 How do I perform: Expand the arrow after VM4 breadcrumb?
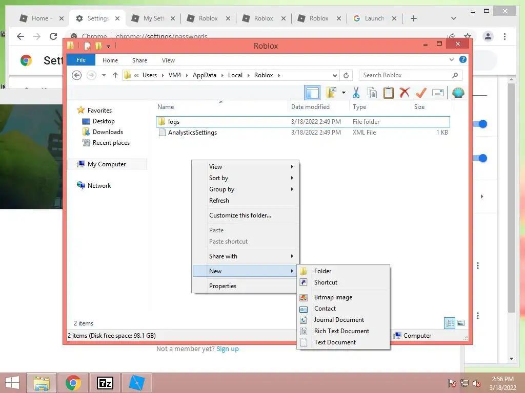click(x=187, y=75)
